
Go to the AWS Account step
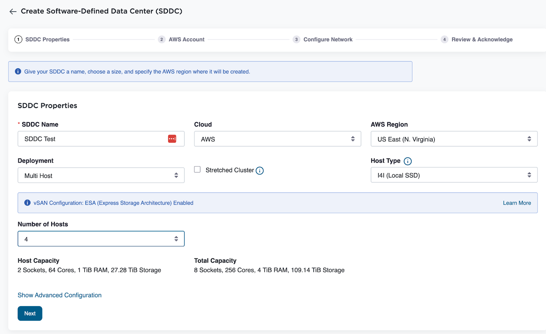coord(186,39)
